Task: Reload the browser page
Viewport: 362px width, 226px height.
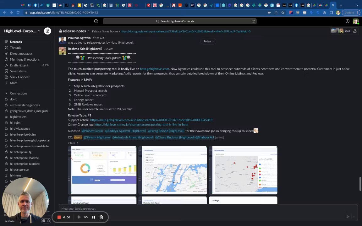Action: click(18, 13)
